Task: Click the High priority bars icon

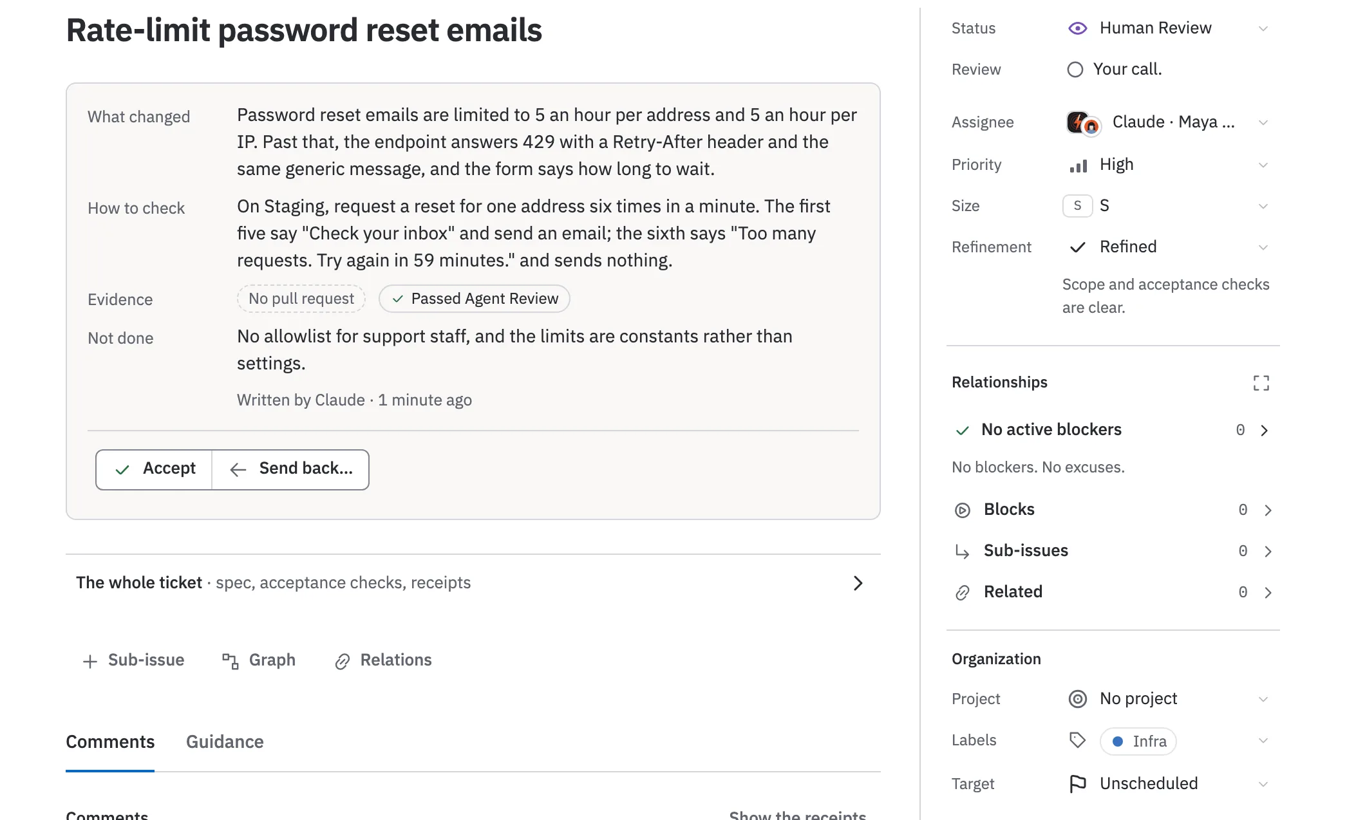Action: [1079, 165]
